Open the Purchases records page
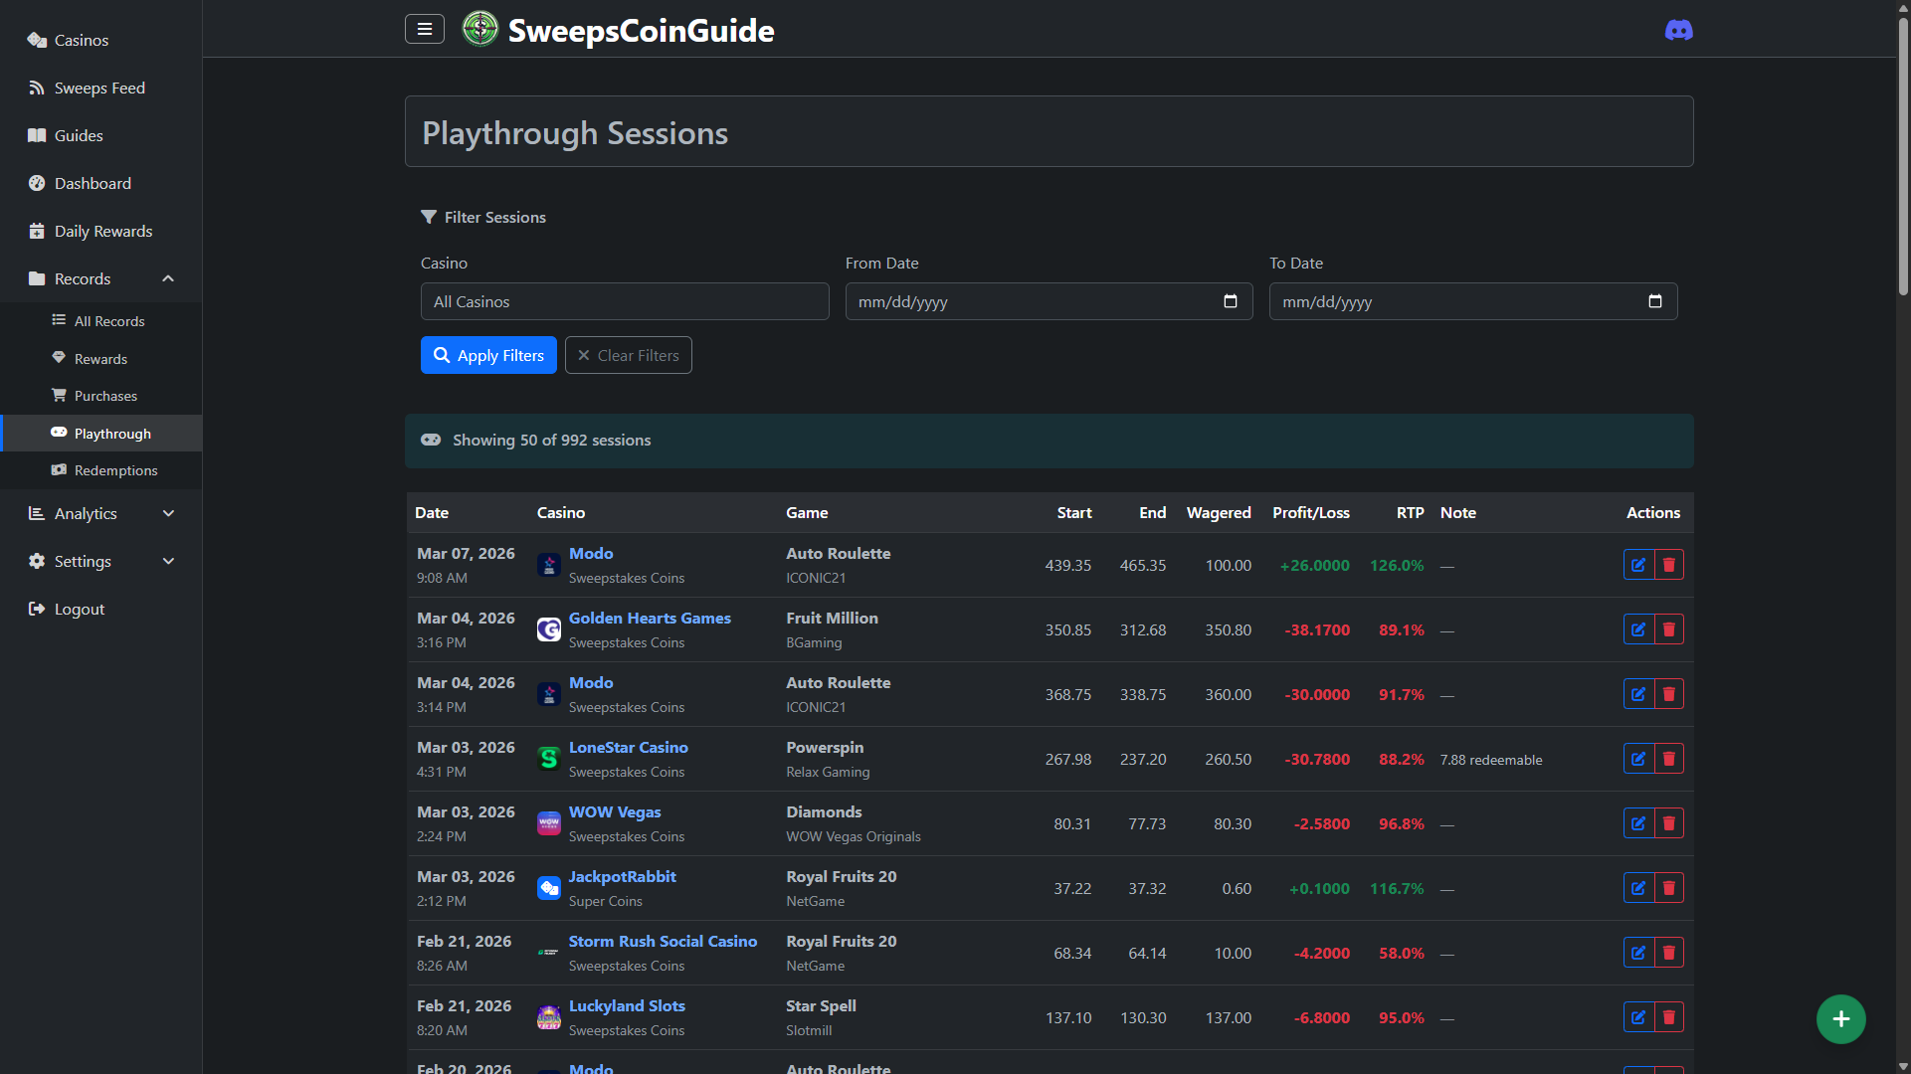Image resolution: width=1911 pixels, height=1074 pixels. click(x=105, y=396)
